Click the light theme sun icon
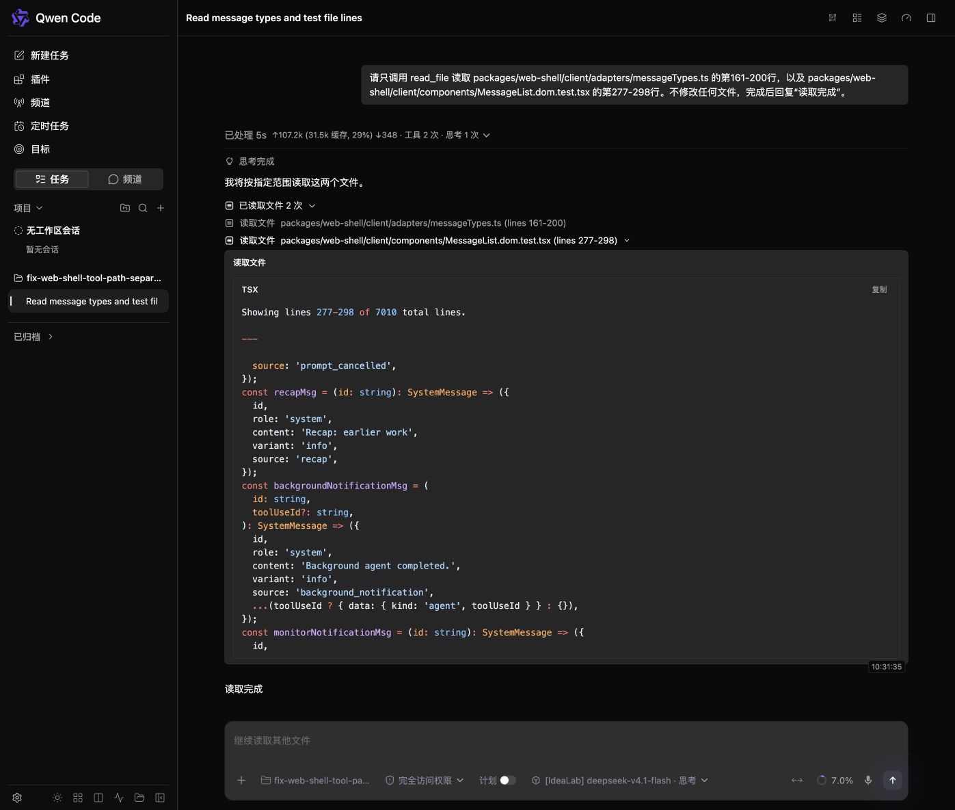Viewport: 955px width, 810px height. [x=57, y=798]
